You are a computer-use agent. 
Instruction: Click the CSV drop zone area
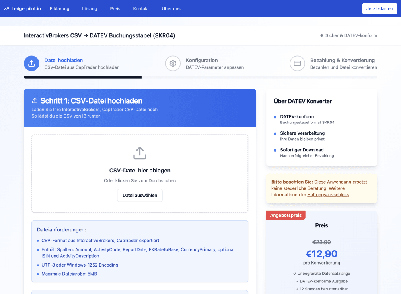(x=140, y=173)
